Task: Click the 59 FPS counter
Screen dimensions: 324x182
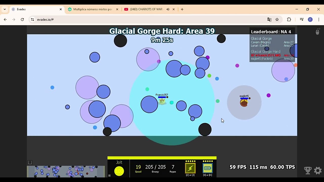Action: [x=238, y=167]
